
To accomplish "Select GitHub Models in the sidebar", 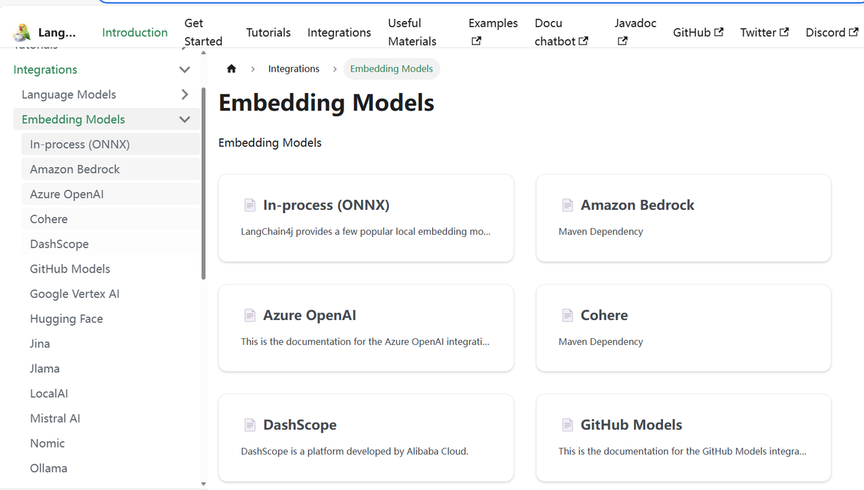I will point(110,269).
